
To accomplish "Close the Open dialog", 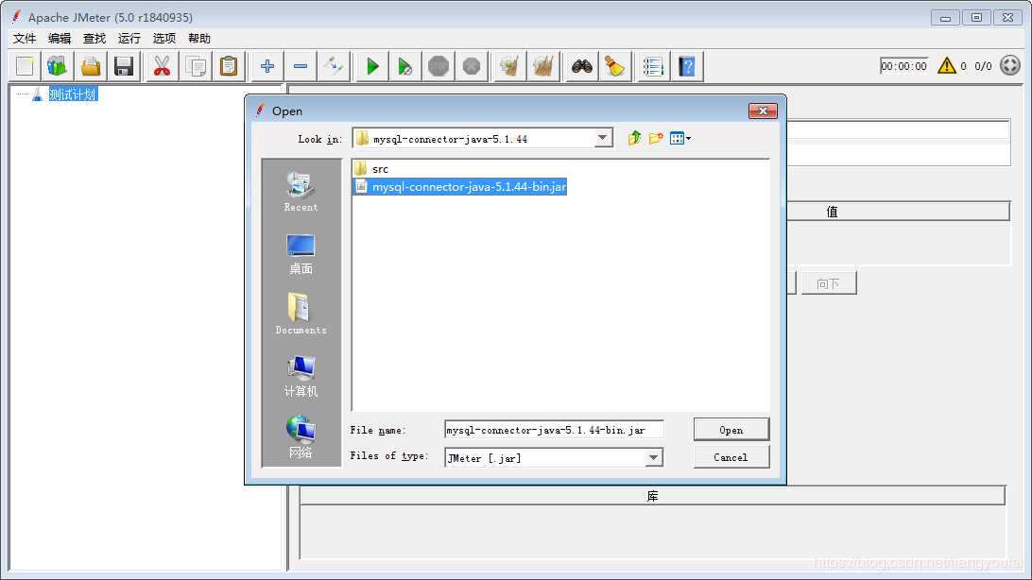I will (x=763, y=111).
